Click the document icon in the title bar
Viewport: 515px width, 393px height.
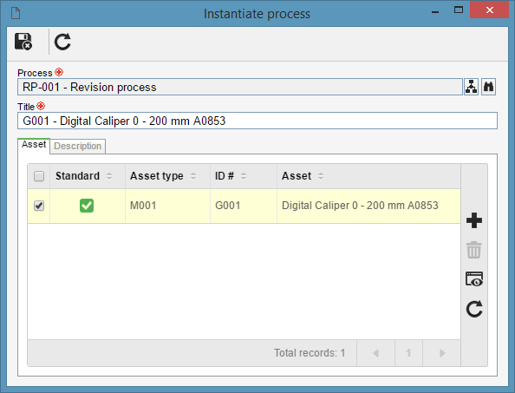16,14
